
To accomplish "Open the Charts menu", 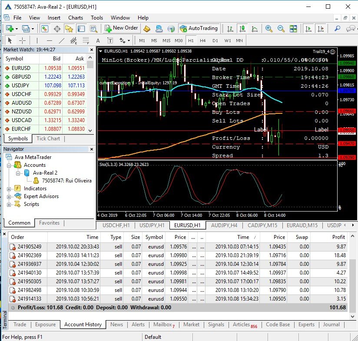I will click(76, 18).
